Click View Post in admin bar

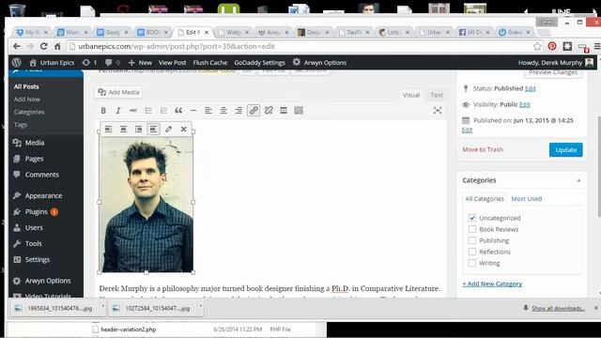click(x=172, y=63)
